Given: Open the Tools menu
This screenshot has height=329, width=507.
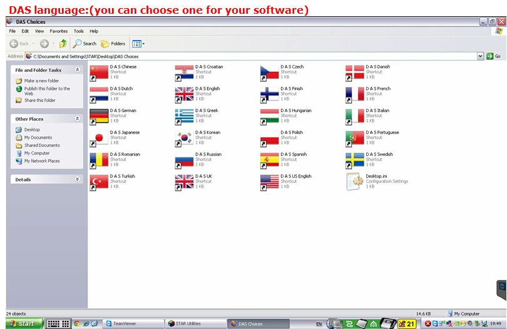Looking at the screenshot, I should (79, 31).
